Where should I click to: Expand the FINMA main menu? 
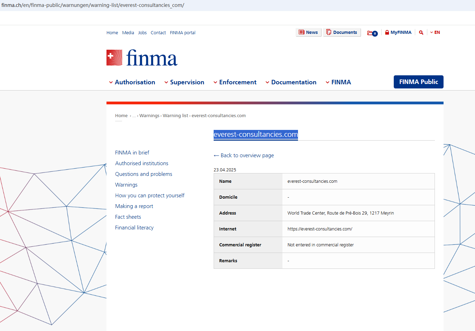[338, 82]
